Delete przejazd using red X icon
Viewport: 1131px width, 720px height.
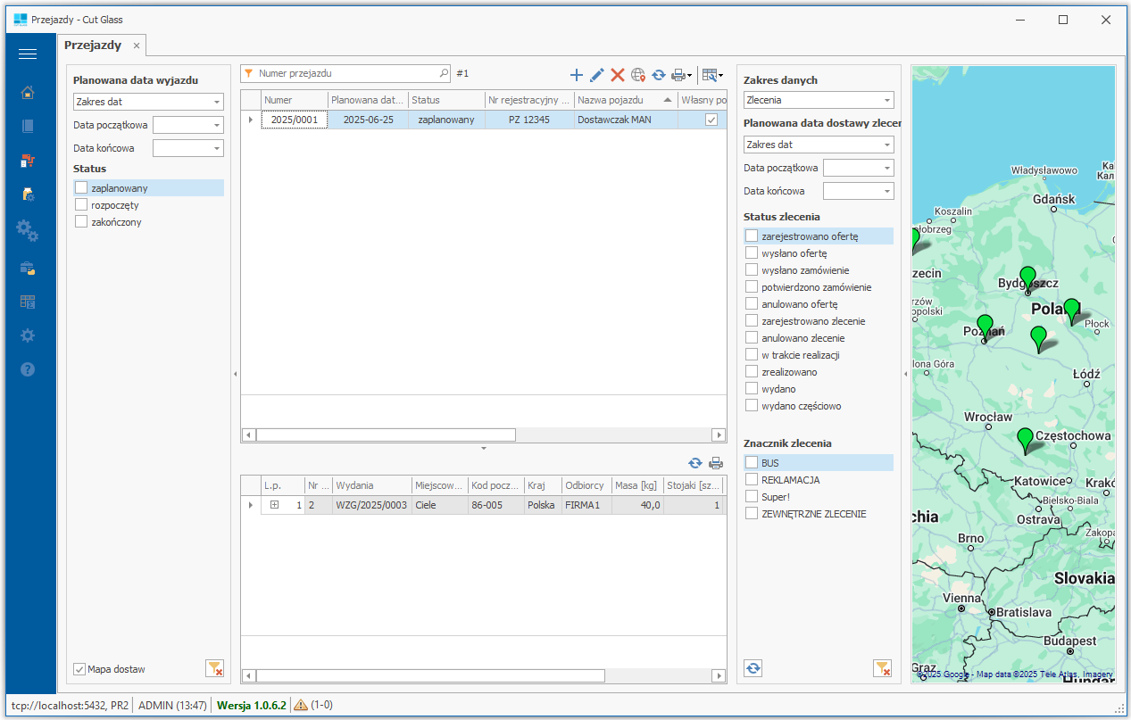coord(617,75)
